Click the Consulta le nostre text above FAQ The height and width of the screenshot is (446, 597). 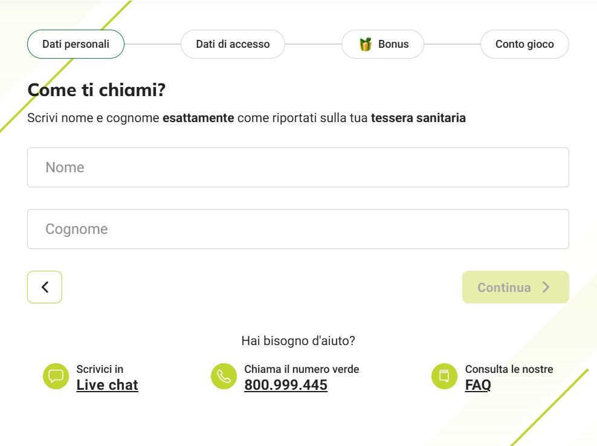pos(509,369)
